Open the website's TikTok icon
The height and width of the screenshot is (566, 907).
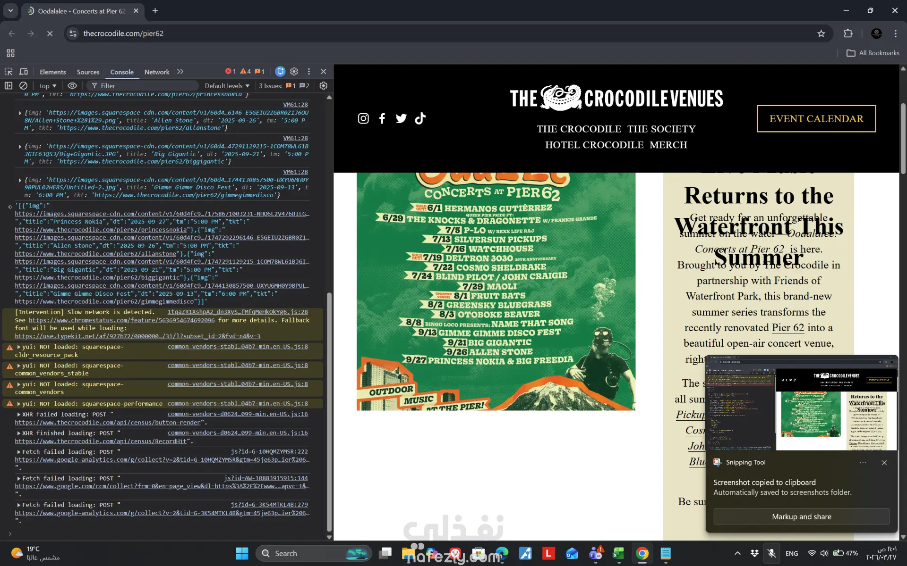(420, 118)
